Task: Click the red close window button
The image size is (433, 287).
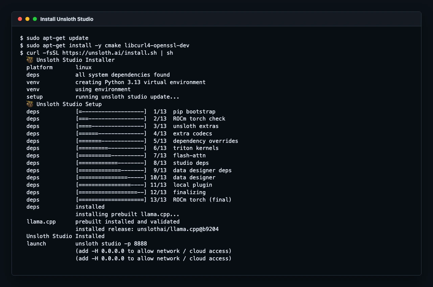Action: (20, 19)
